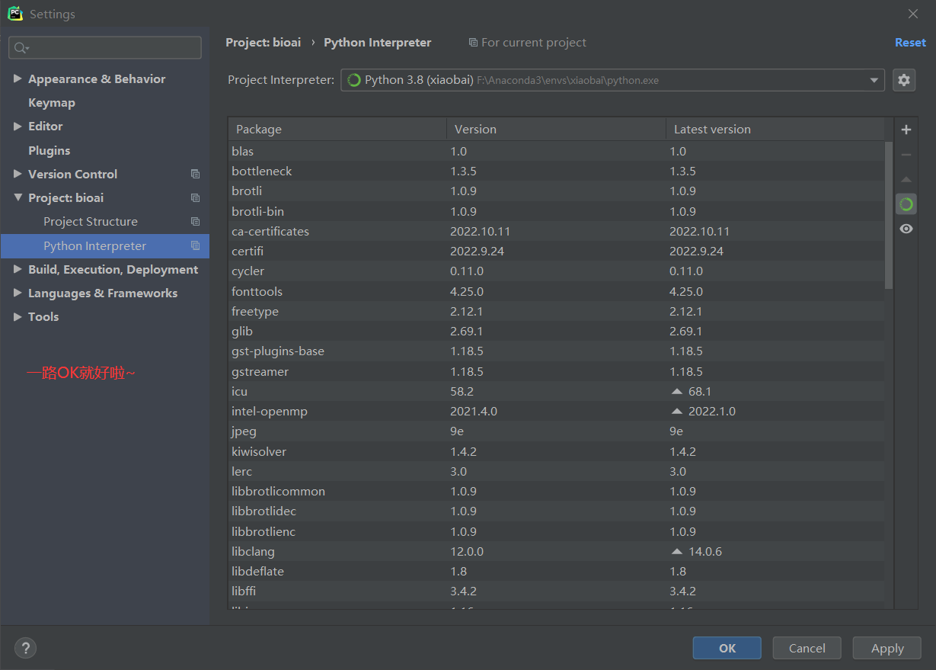Viewport: 936px width, 670px height.
Task: Click the help question mark icon
Action: 25,649
